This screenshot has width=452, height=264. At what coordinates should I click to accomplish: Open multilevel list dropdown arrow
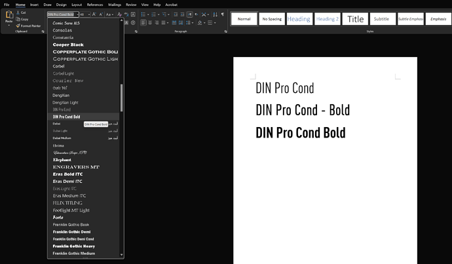(x=168, y=14)
